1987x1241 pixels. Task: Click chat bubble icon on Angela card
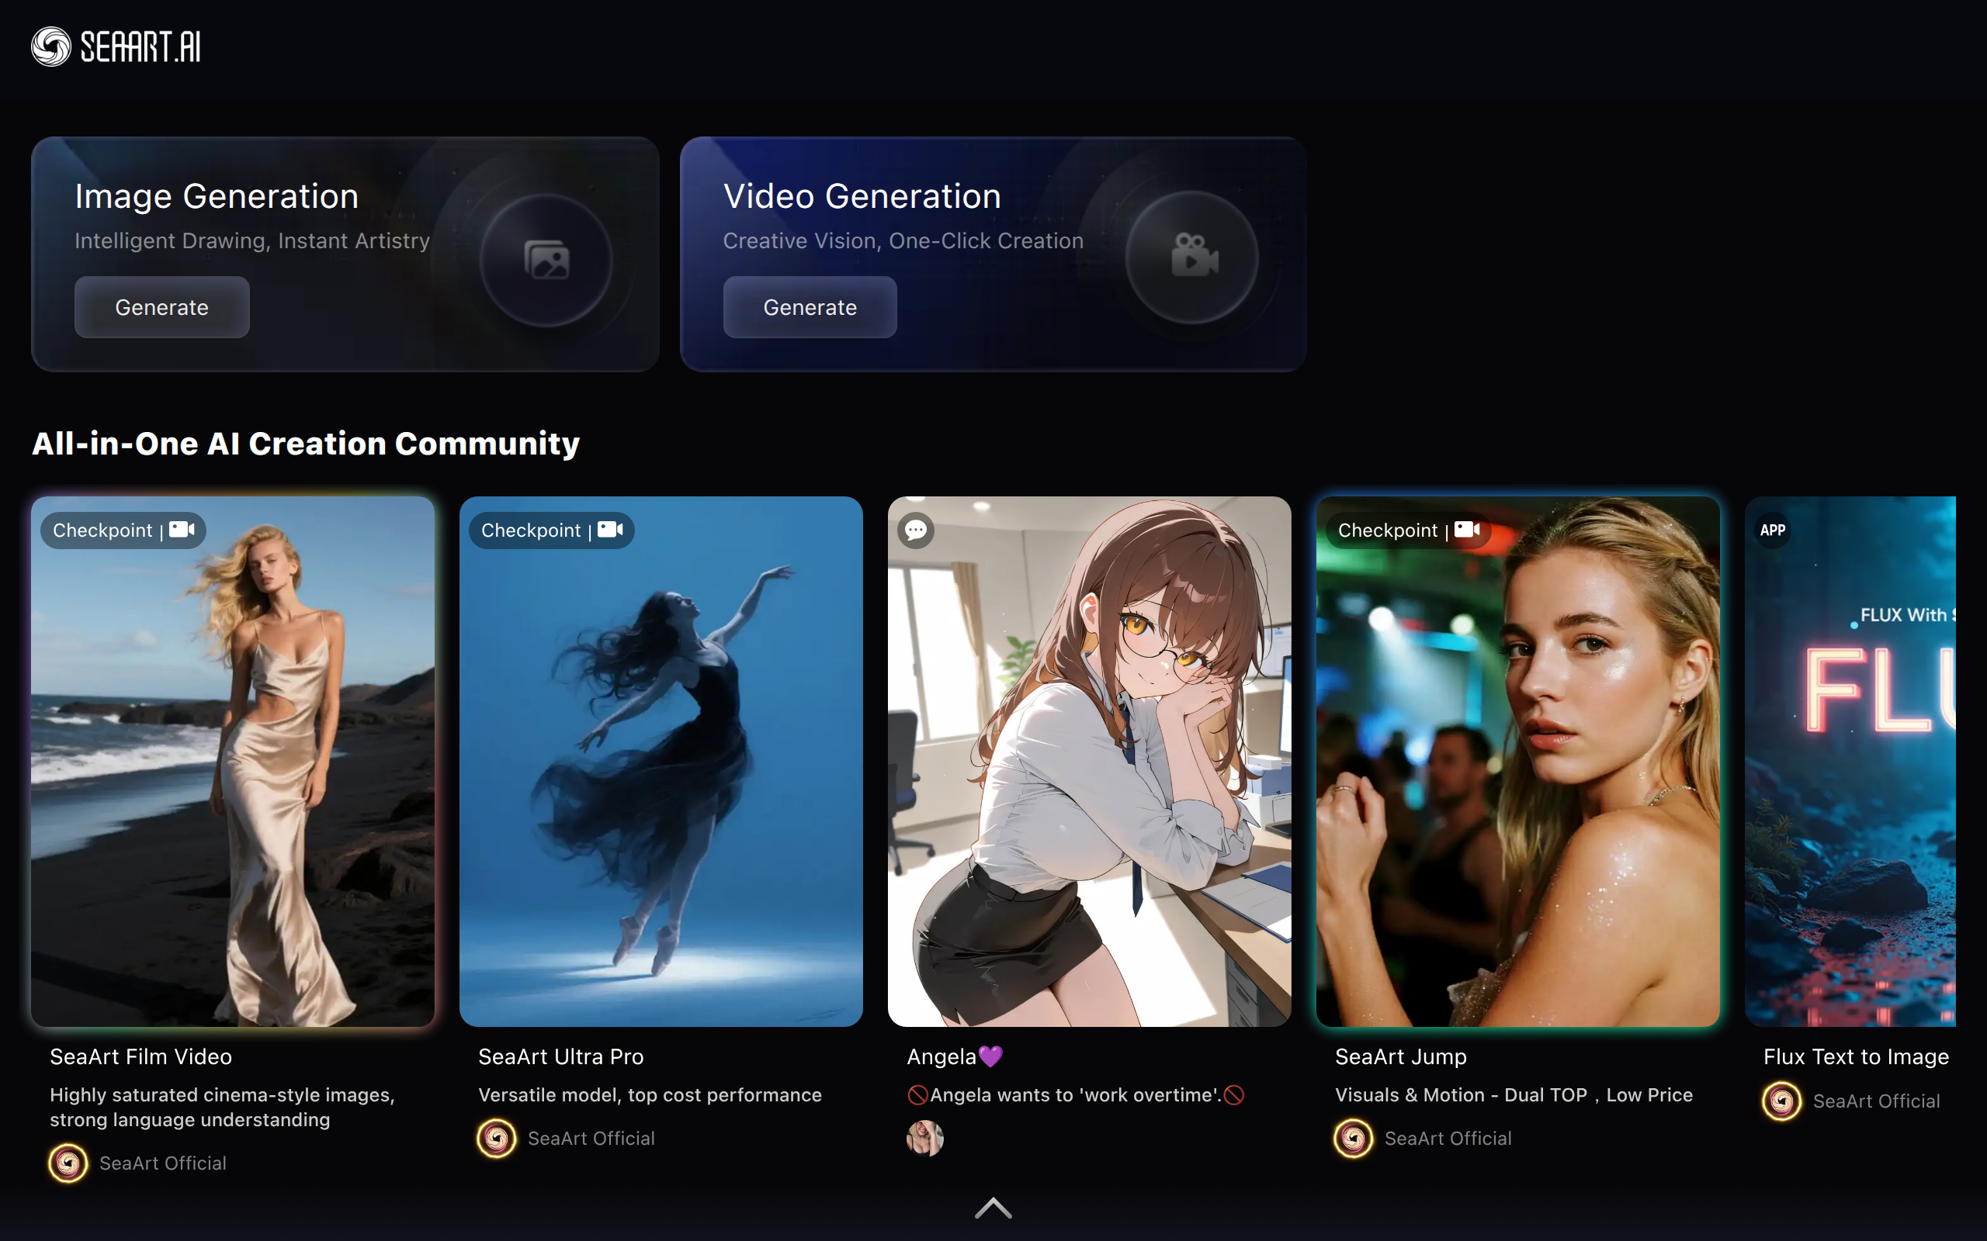coord(916,531)
